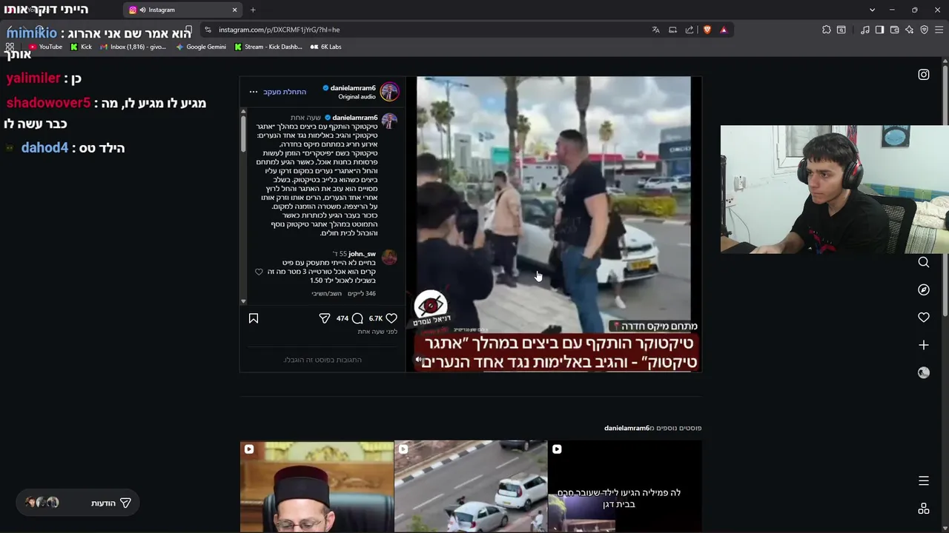Open Explore via the compass icon
This screenshot has width=949, height=533.
pos(924,289)
